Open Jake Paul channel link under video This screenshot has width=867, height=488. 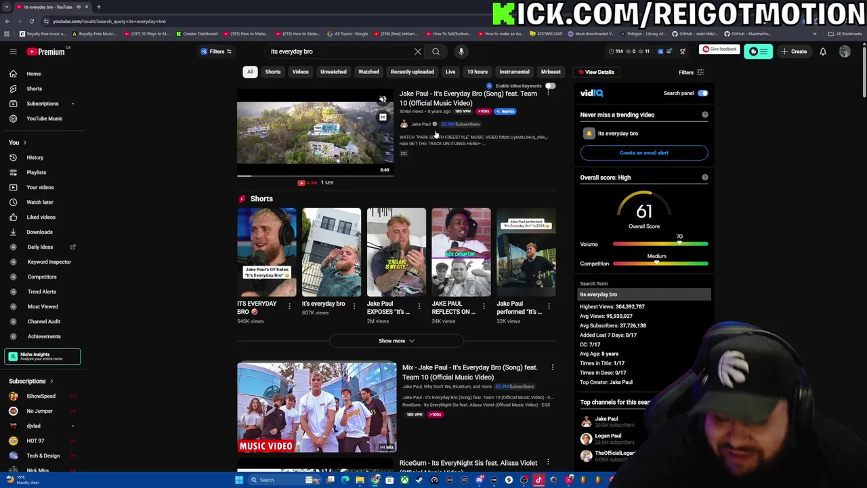click(420, 124)
